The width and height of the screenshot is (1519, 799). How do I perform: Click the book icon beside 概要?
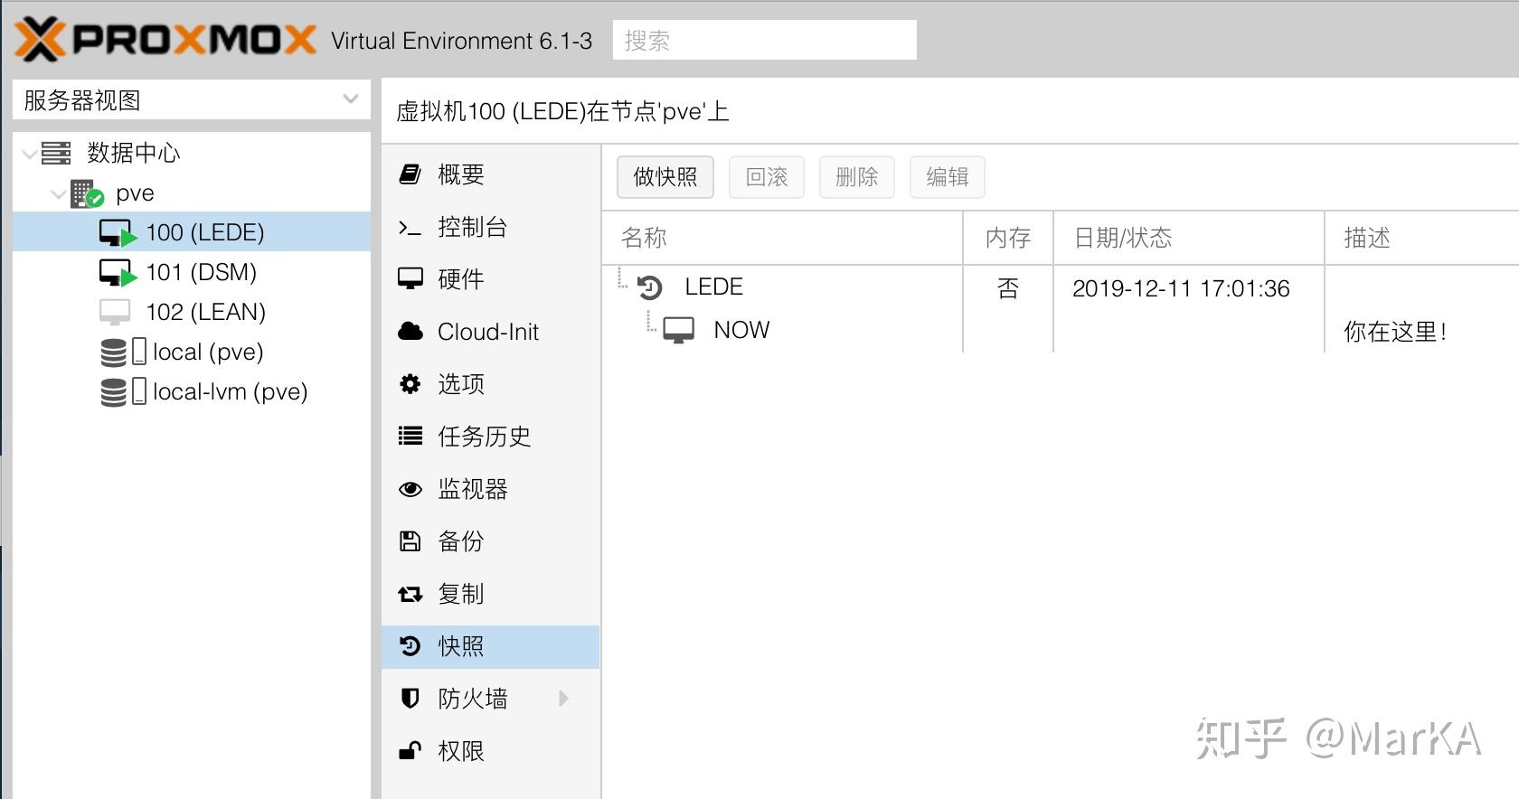(410, 174)
